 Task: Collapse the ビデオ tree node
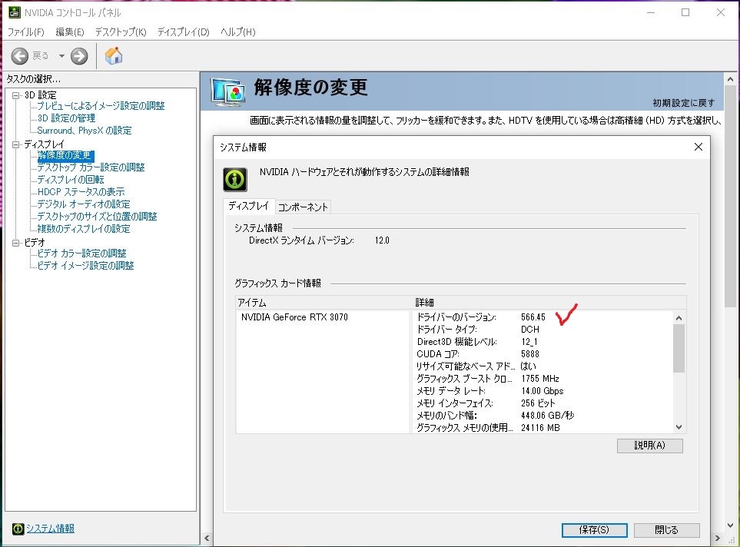(15, 243)
